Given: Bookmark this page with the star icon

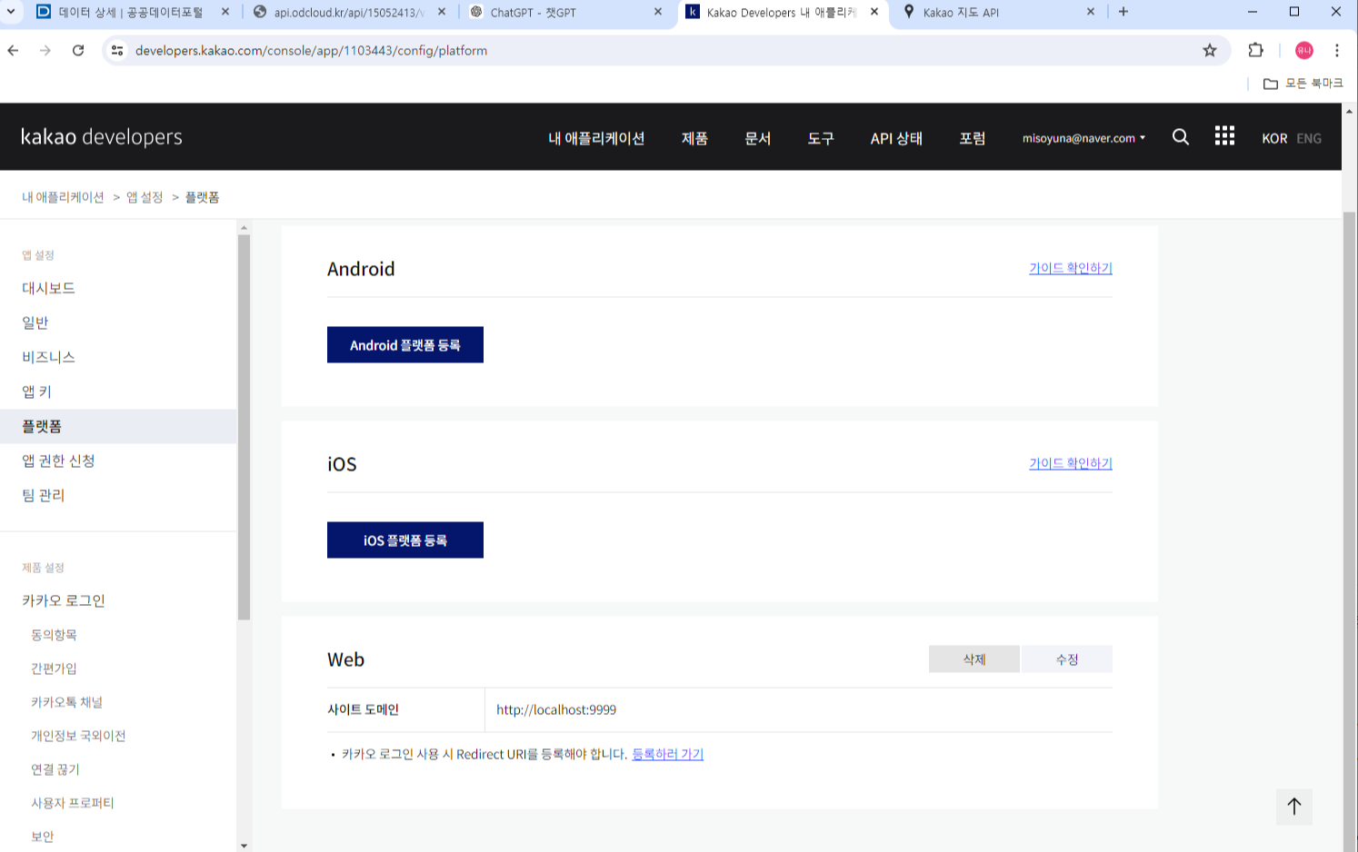Looking at the screenshot, I should pyautogui.click(x=1210, y=50).
